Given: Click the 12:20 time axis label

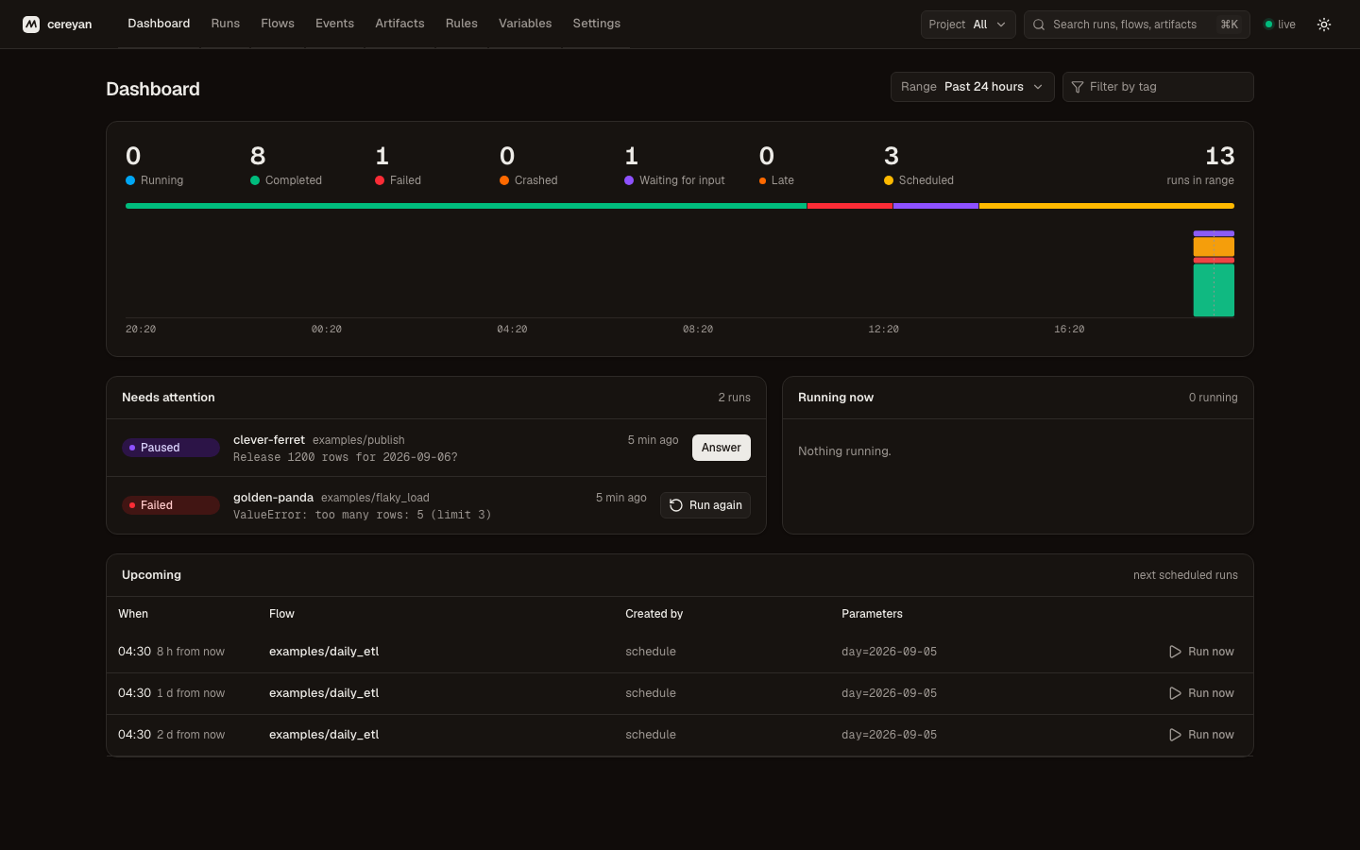Looking at the screenshot, I should click(x=884, y=330).
